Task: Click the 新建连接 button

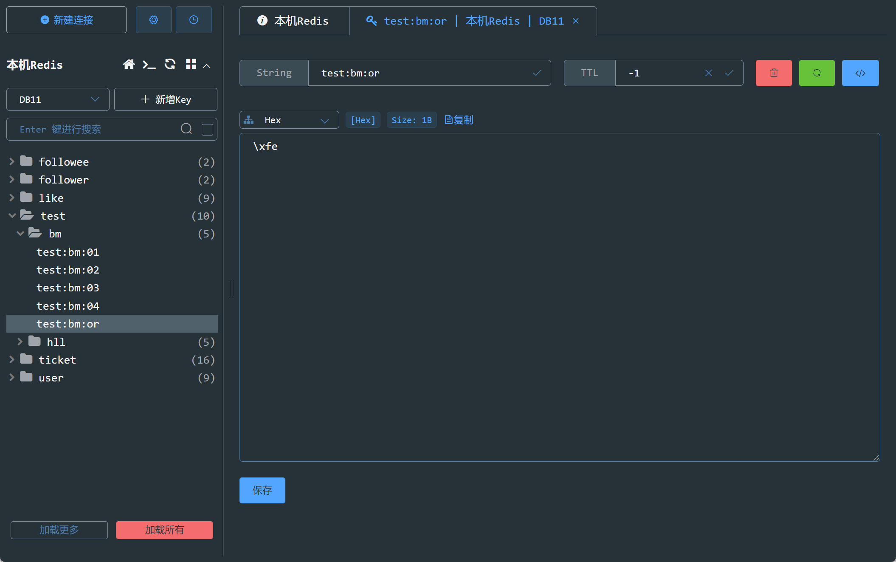Action: click(x=66, y=20)
